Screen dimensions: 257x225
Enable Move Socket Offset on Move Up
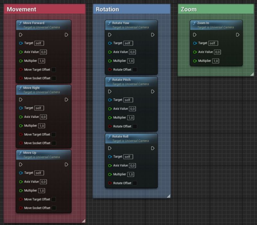53,208
